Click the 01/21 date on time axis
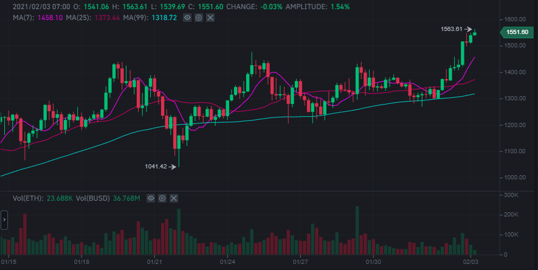The image size is (538, 270). 154,262
